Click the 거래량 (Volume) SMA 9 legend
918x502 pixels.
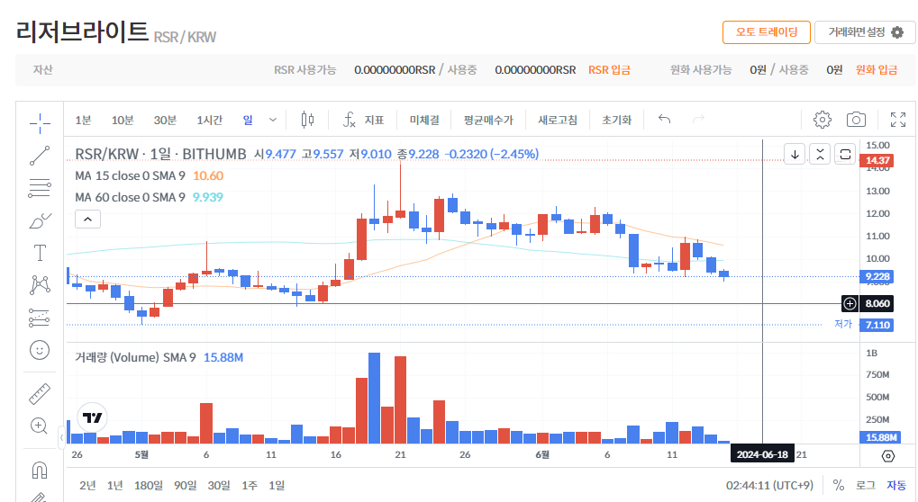(x=135, y=357)
